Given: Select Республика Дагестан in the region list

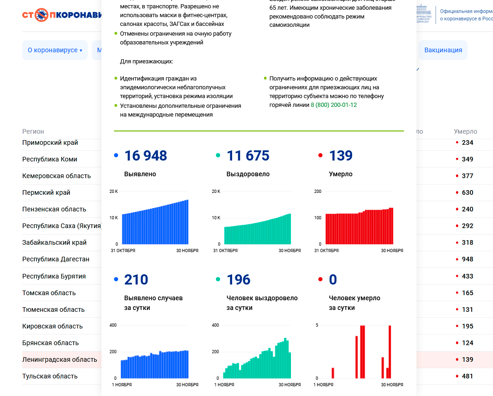Looking at the screenshot, I should [56, 259].
